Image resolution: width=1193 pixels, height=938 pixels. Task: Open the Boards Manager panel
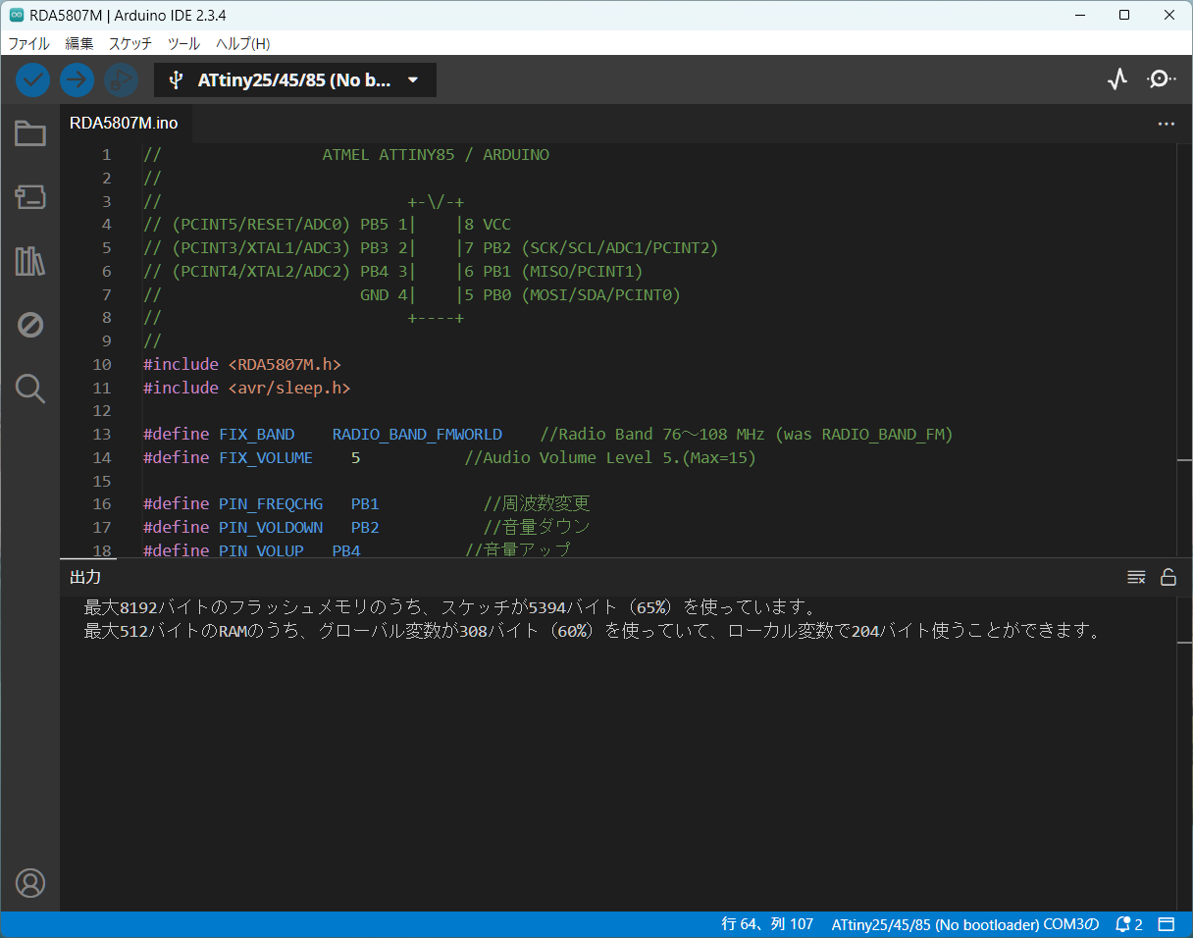[x=30, y=197]
